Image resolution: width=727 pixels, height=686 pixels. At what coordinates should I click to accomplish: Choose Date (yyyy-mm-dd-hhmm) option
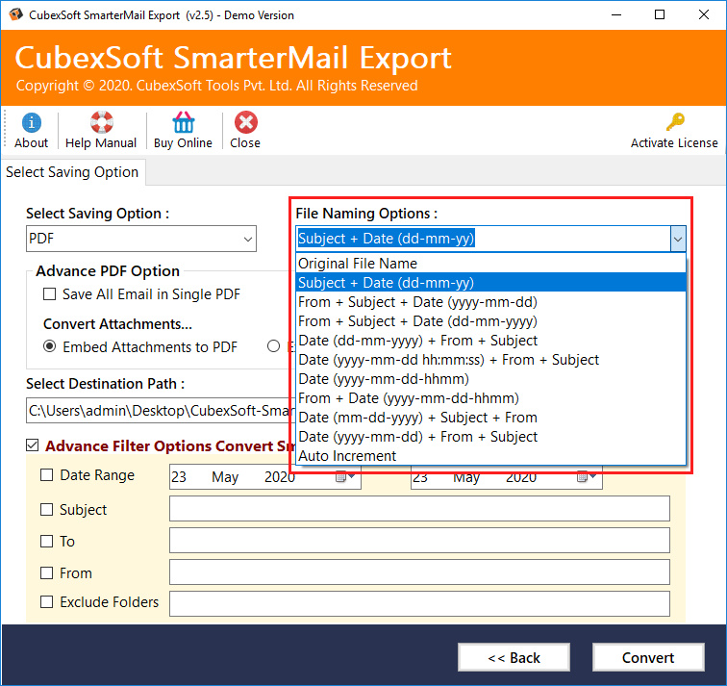[x=490, y=379]
